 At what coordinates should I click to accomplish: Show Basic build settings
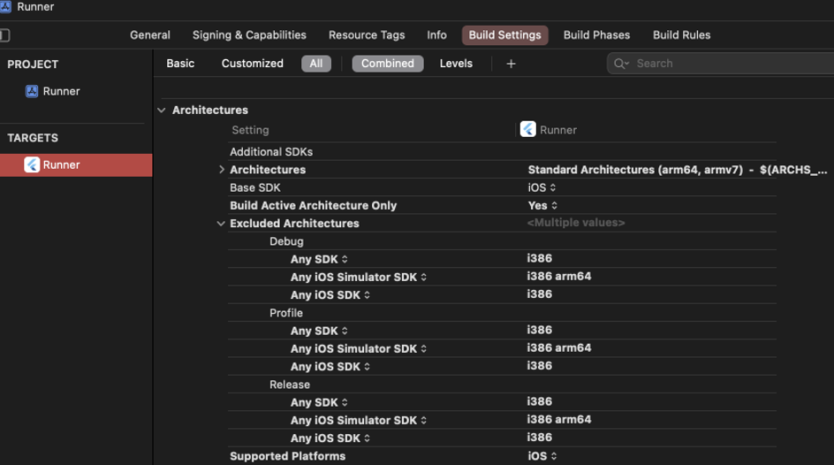click(180, 64)
